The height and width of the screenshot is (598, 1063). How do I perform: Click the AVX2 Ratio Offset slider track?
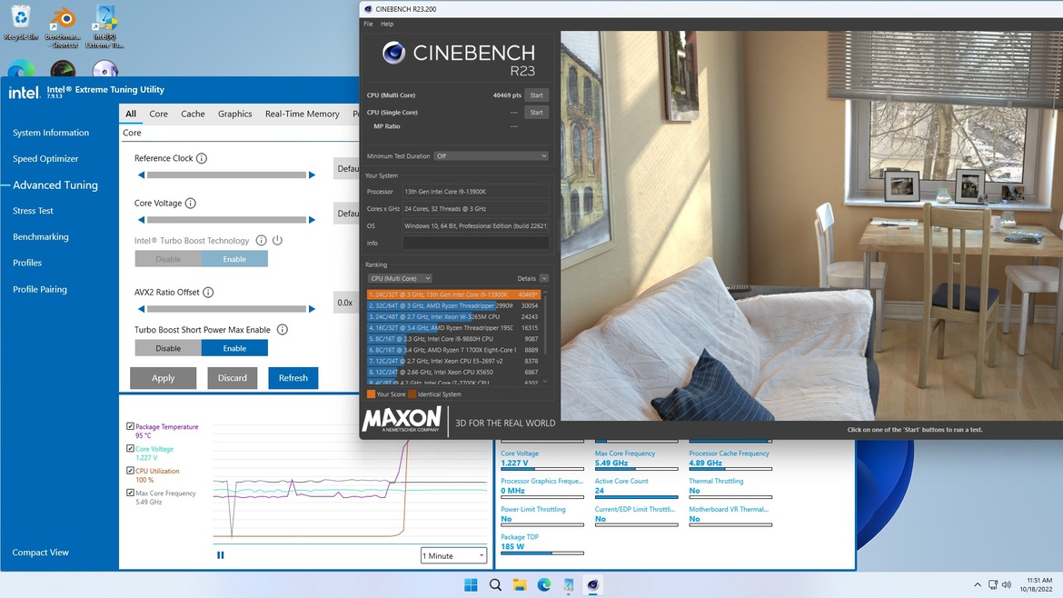coord(226,308)
